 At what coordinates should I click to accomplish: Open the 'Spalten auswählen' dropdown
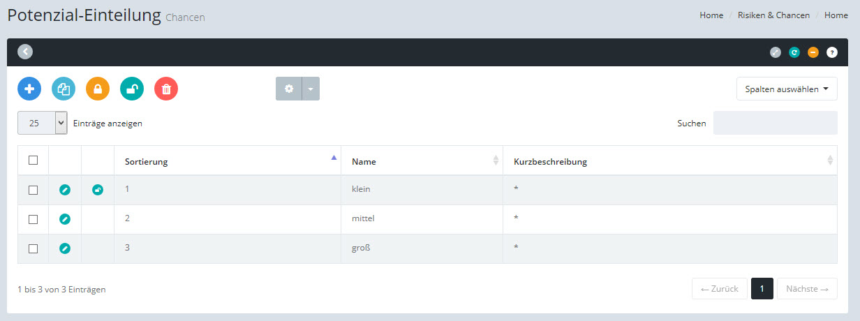(787, 89)
